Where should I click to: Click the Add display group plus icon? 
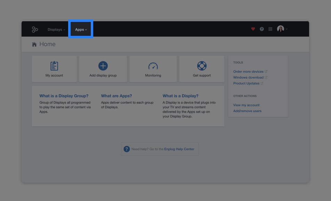103,66
